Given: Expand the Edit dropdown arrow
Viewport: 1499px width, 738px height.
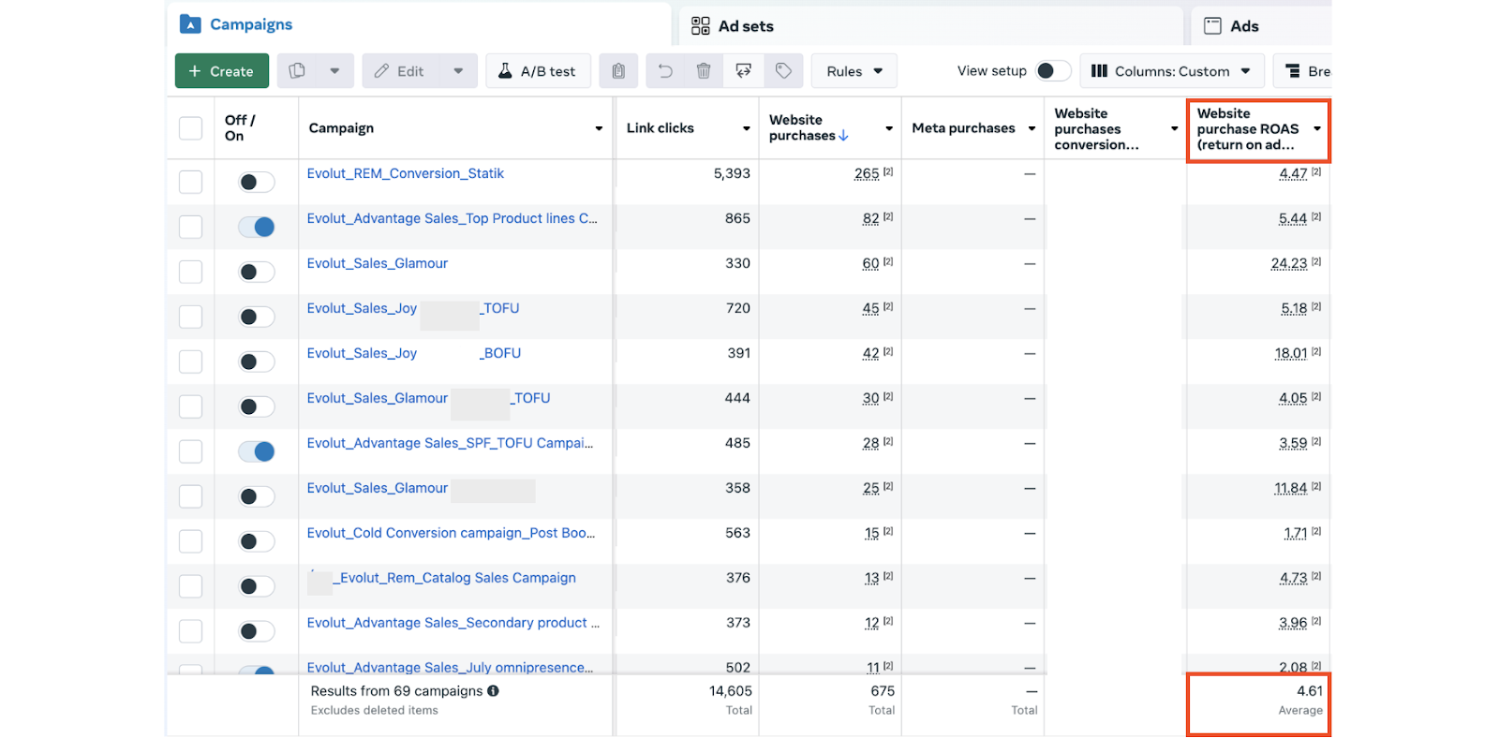Looking at the screenshot, I should 458,71.
